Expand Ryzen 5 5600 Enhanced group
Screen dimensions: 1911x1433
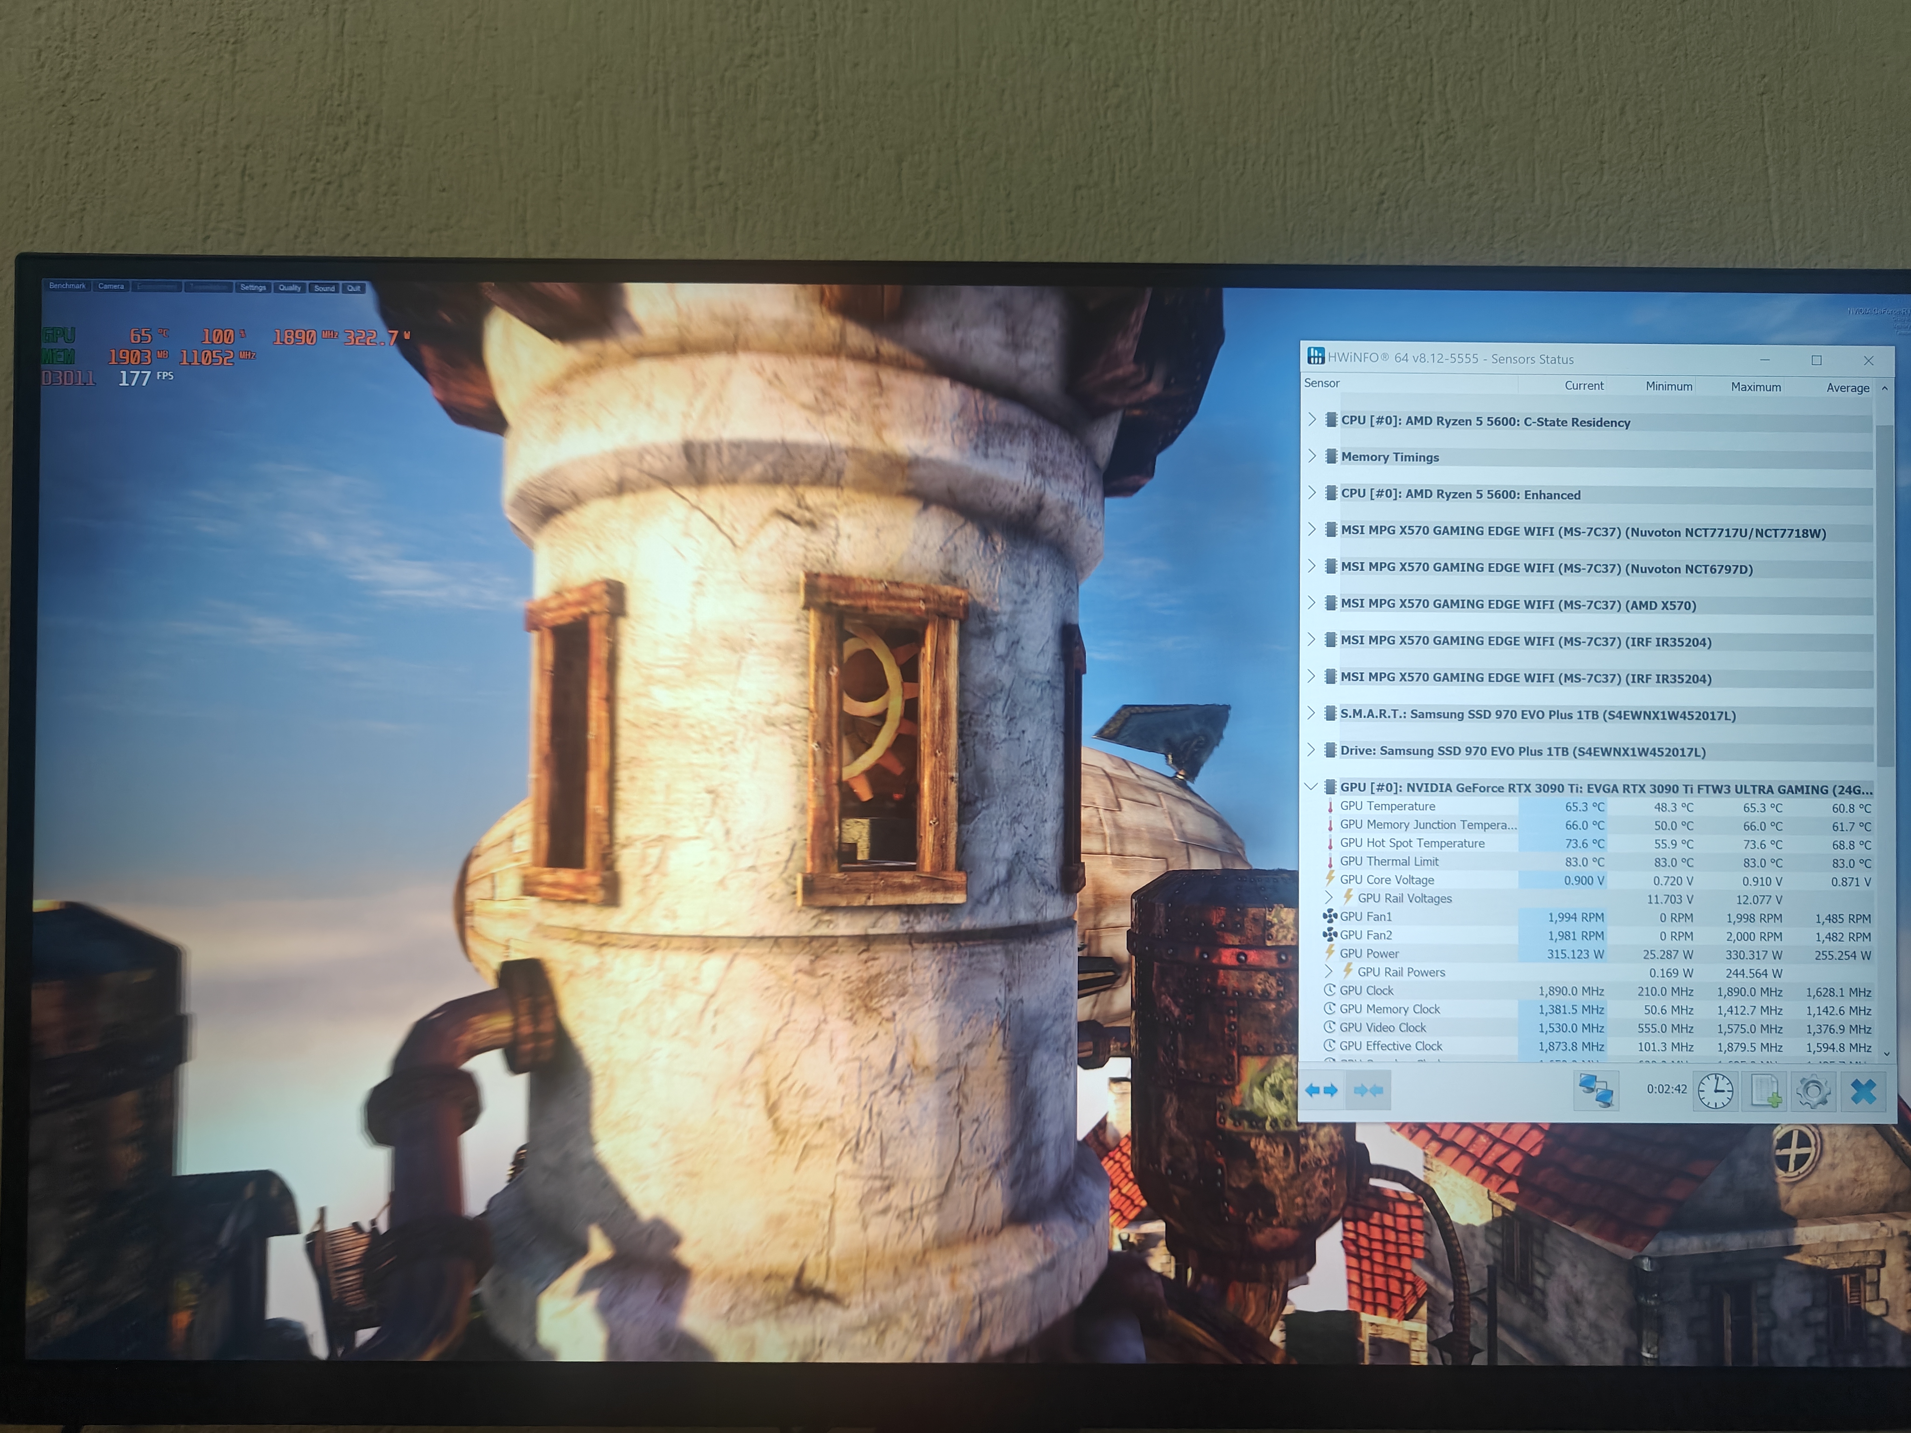[x=1312, y=492]
